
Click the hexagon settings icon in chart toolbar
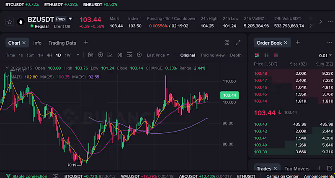tap(139, 55)
